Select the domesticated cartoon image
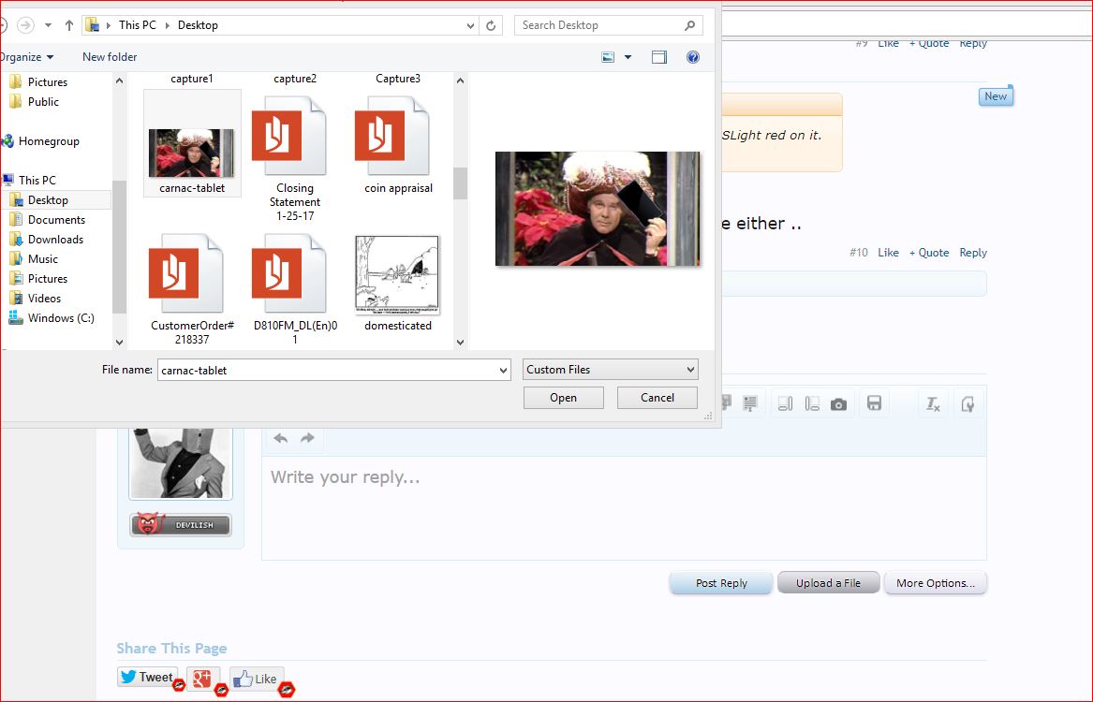Screen dimensions: 1093x702 [x=397, y=276]
